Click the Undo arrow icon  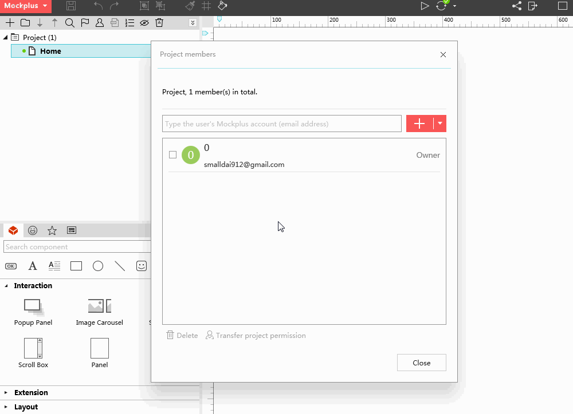click(x=98, y=6)
